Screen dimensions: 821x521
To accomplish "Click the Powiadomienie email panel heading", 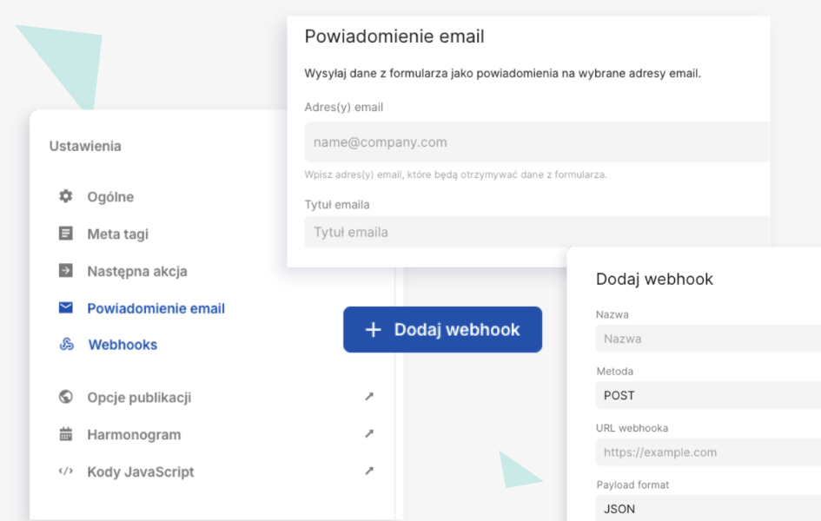I will (x=394, y=36).
